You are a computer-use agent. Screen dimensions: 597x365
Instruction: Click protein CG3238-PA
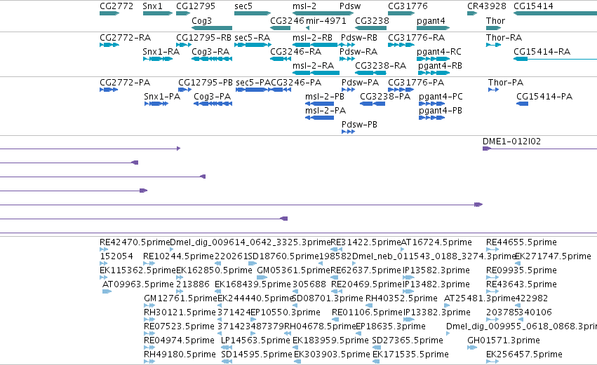[373, 104]
